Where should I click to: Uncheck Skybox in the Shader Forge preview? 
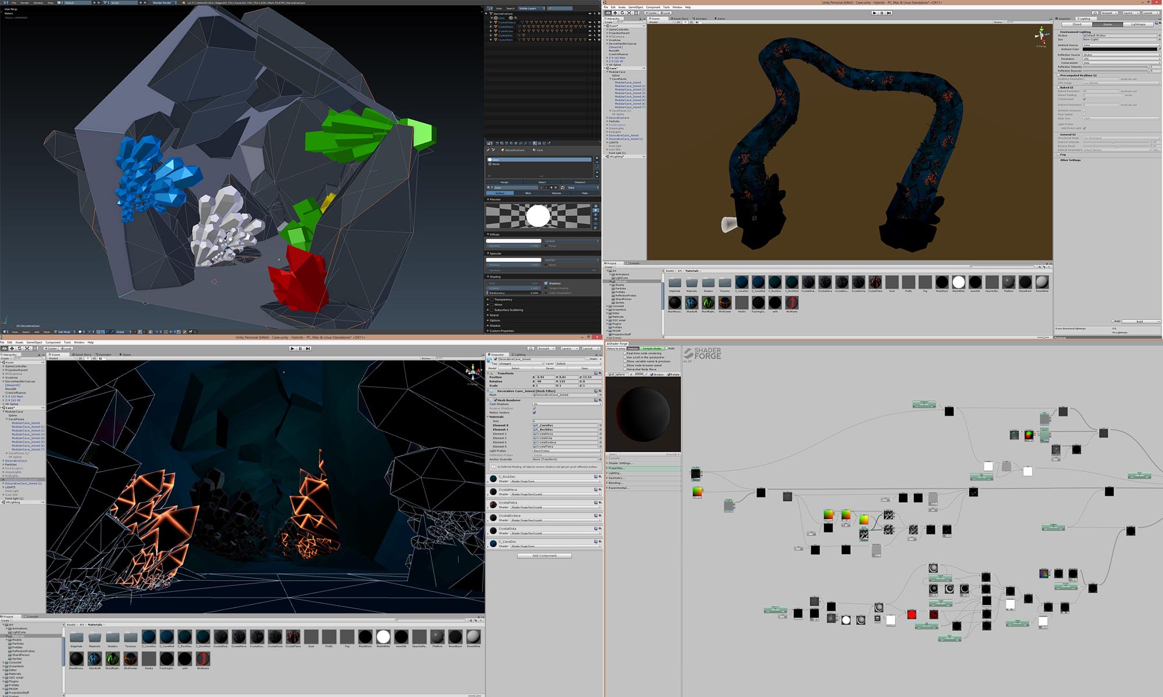(651, 374)
